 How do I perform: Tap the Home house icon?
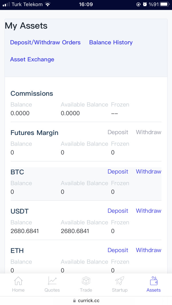coord(18,281)
